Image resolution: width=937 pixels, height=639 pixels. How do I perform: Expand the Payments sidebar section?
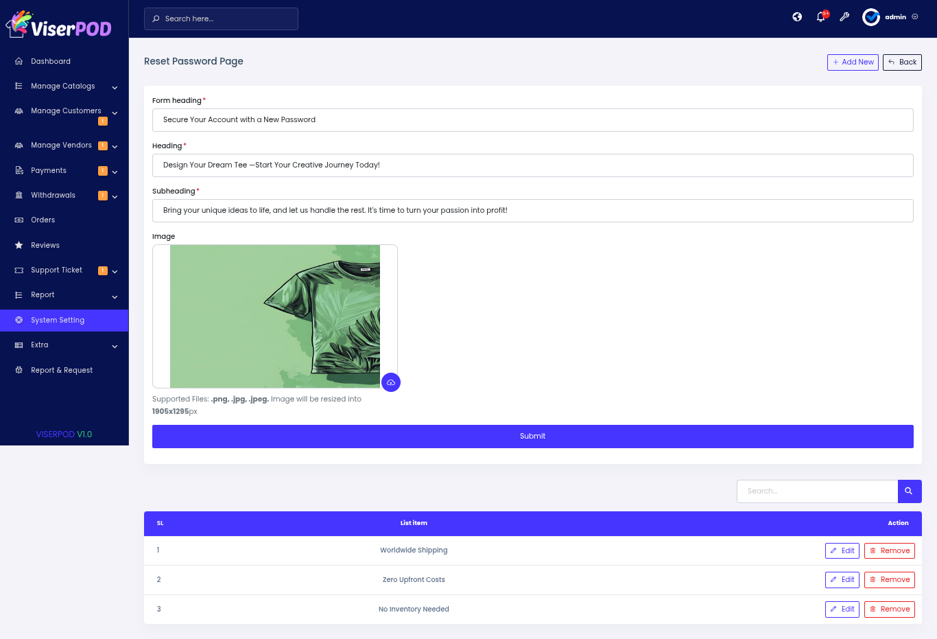pyautogui.click(x=49, y=171)
